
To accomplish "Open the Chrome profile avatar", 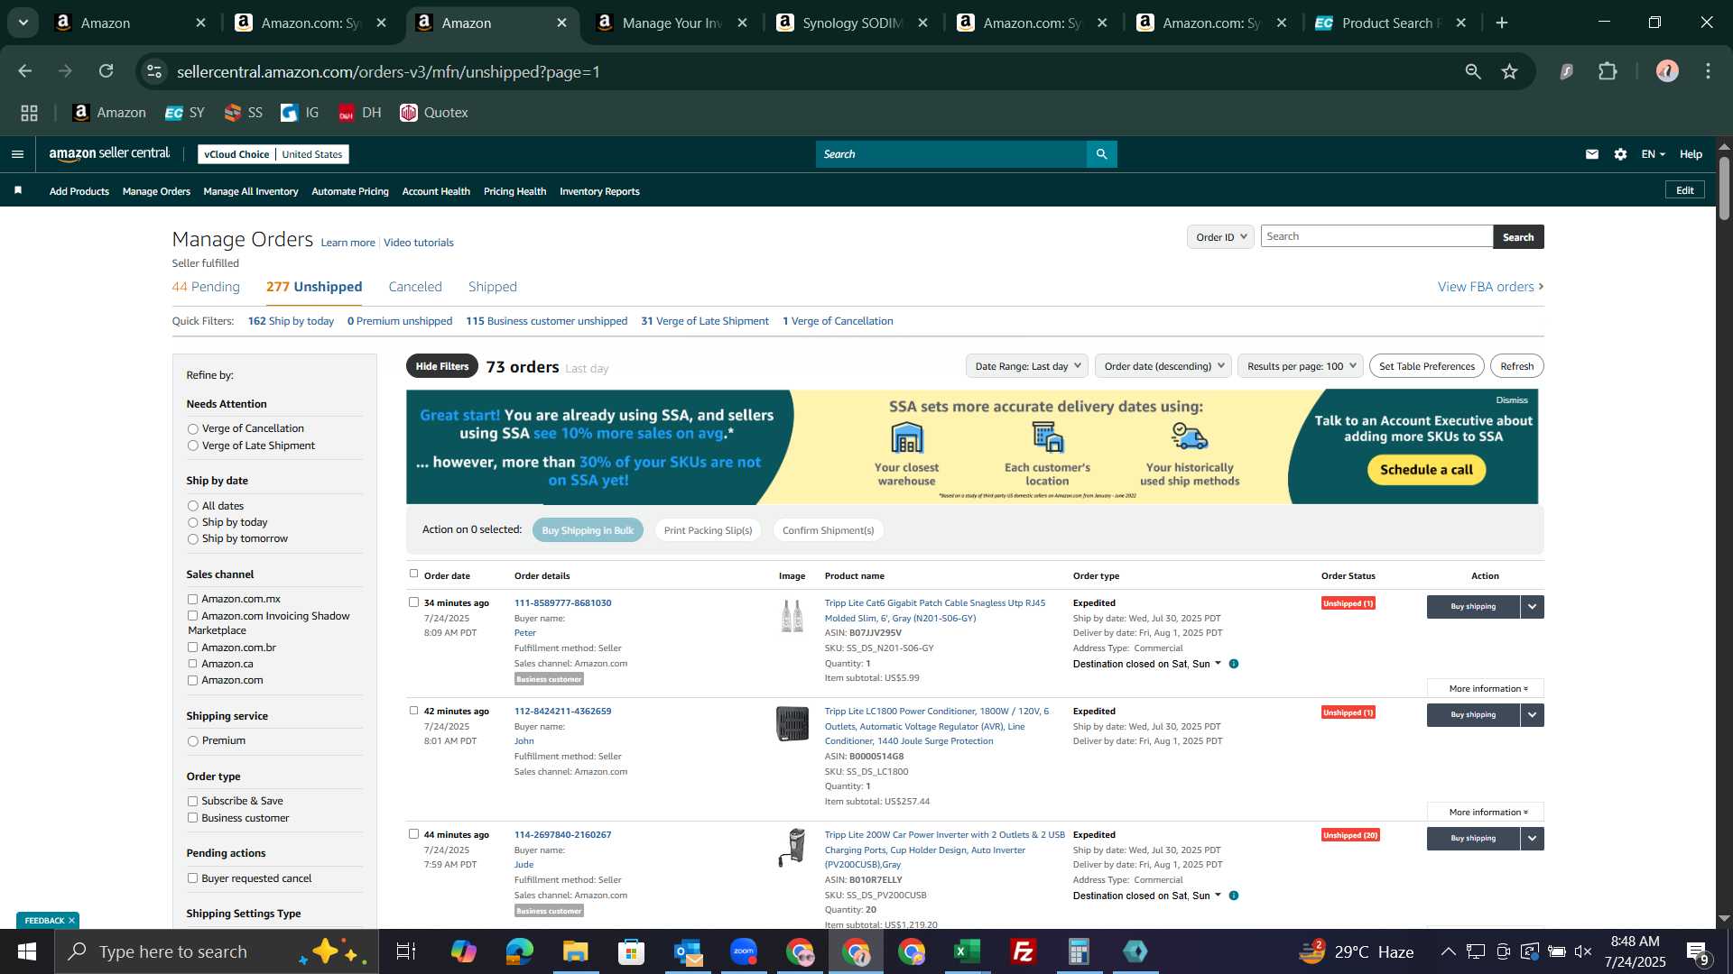I will (1667, 71).
